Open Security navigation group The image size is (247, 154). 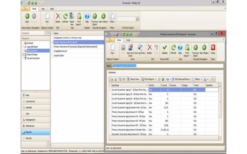(35, 138)
